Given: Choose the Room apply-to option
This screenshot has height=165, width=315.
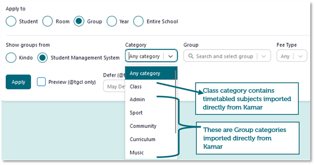Looking at the screenshot, I should [x=47, y=21].
